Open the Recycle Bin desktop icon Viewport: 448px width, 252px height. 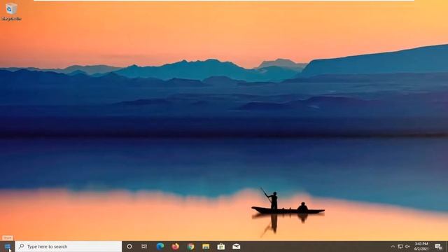click(x=11, y=11)
